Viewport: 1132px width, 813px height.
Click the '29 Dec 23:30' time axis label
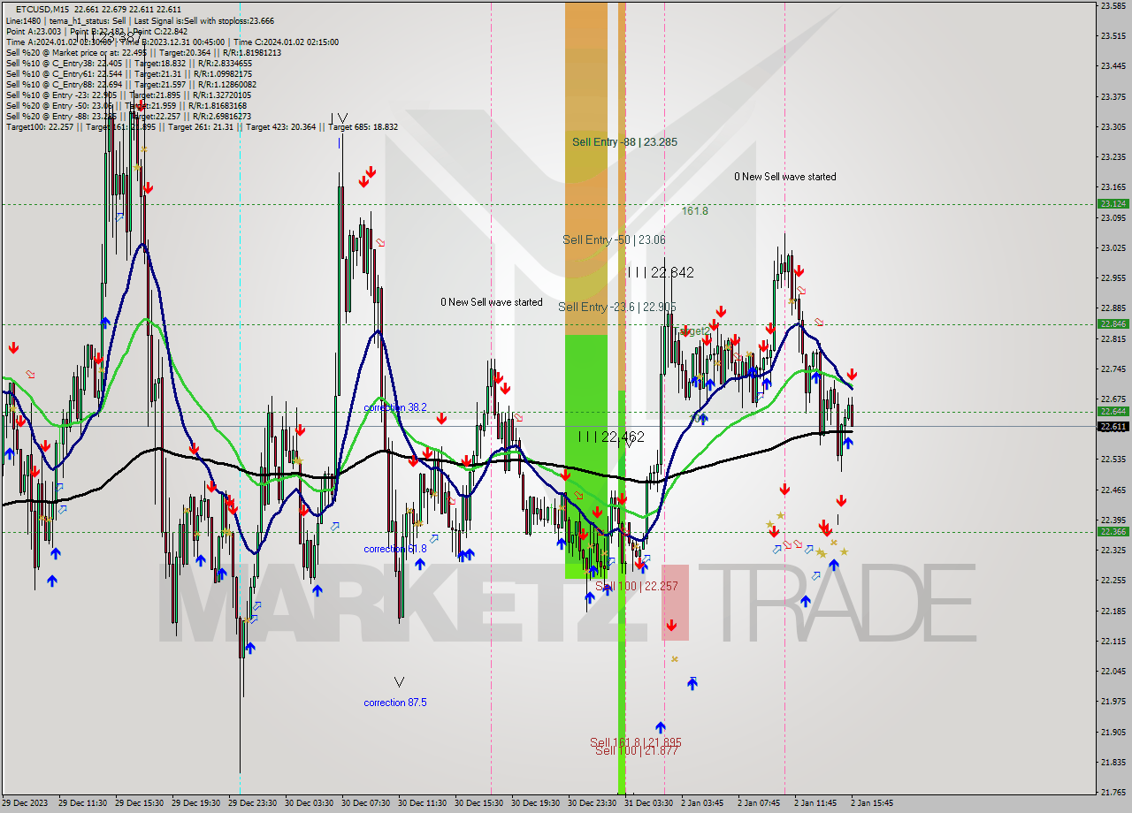coord(251,803)
